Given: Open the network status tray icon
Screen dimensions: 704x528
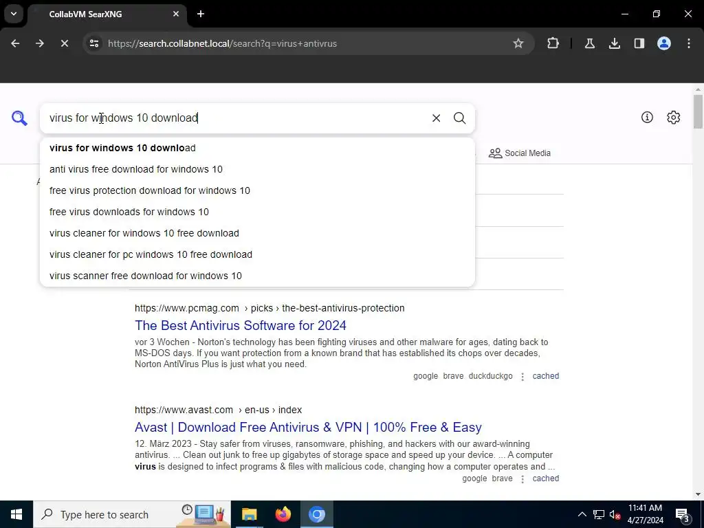Looking at the screenshot, I should click(599, 514).
